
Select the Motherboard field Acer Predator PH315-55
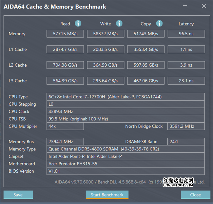[x=126, y=164]
